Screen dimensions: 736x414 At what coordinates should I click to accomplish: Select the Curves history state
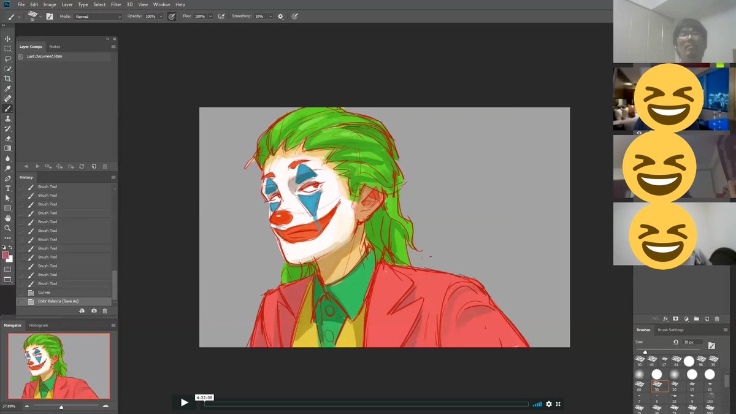pyautogui.click(x=65, y=293)
